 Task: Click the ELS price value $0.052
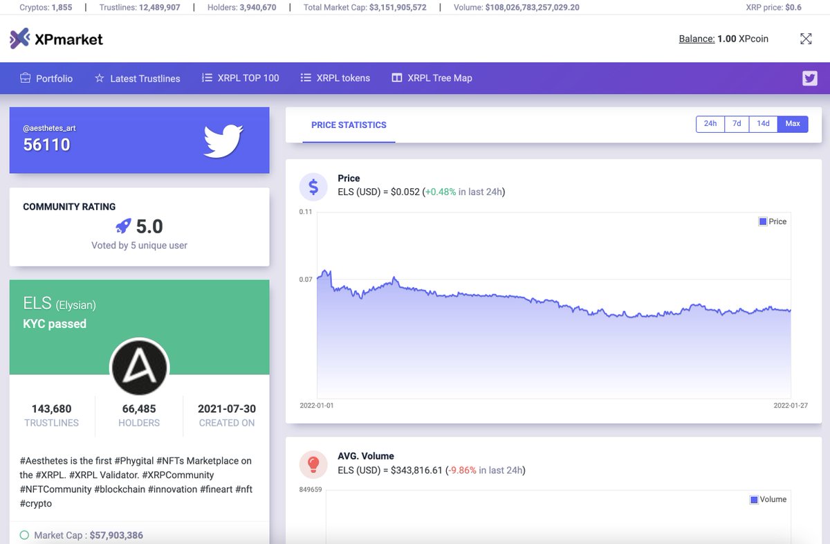pyautogui.click(x=405, y=192)
